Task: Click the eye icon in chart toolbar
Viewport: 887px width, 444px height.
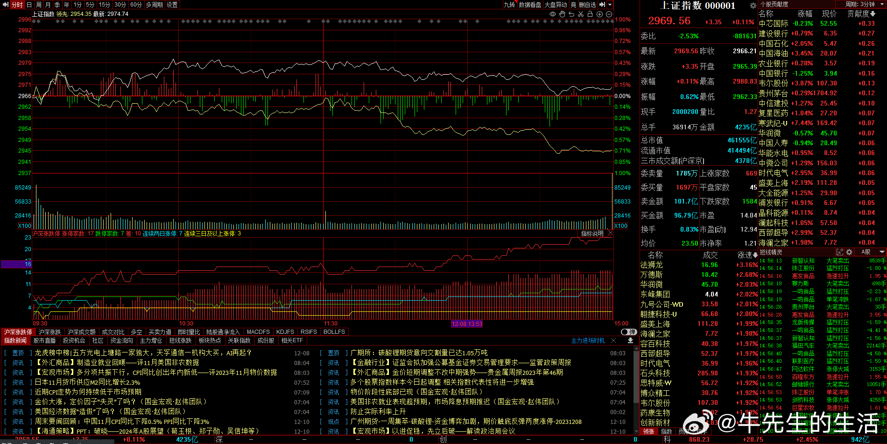Action: pos(553,14)
